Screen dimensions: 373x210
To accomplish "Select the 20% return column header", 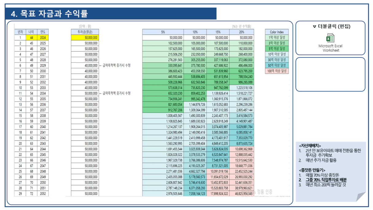I will pos(242,32).
